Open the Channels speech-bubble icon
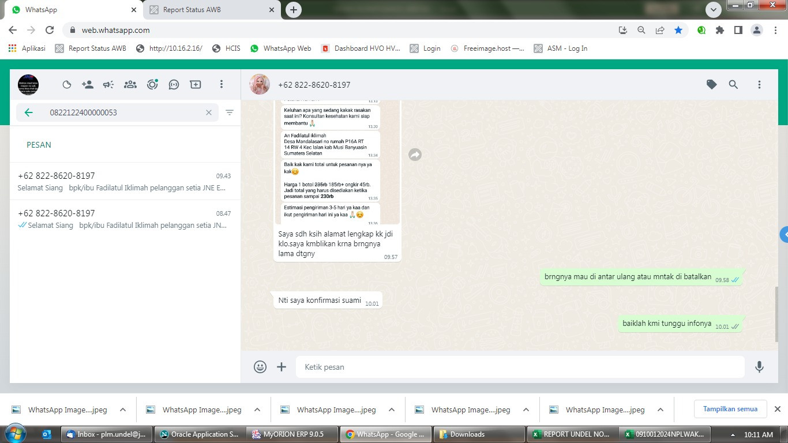 tap(174, 85)
